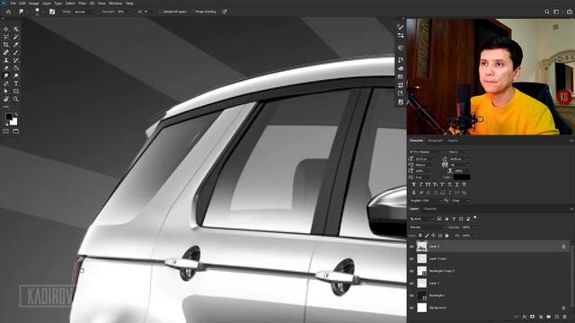Create new fill or adjustment layer
This screenshot has width=575, height=323.
click(x=541, y=317)
